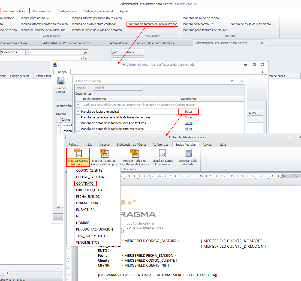Click Editar link for Plantilla de factura (maestra)
This screenshot has width=301, height=281.
click(x=188, y=112)
